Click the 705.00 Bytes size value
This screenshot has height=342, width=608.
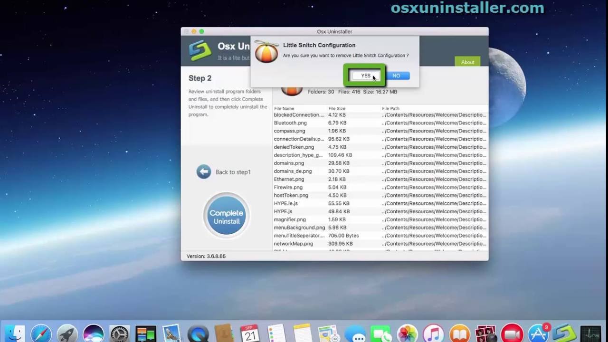[343, 236]
